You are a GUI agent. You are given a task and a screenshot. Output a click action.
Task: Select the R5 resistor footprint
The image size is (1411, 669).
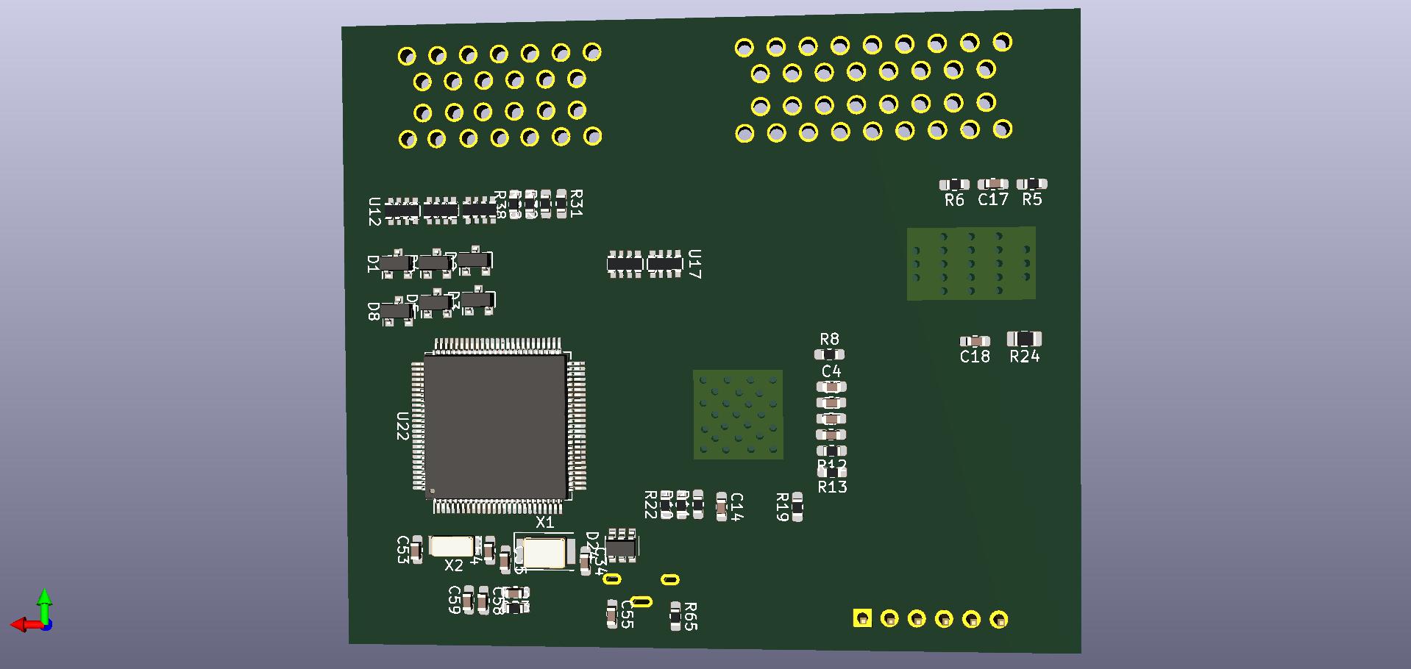[x=1032, y=184]
